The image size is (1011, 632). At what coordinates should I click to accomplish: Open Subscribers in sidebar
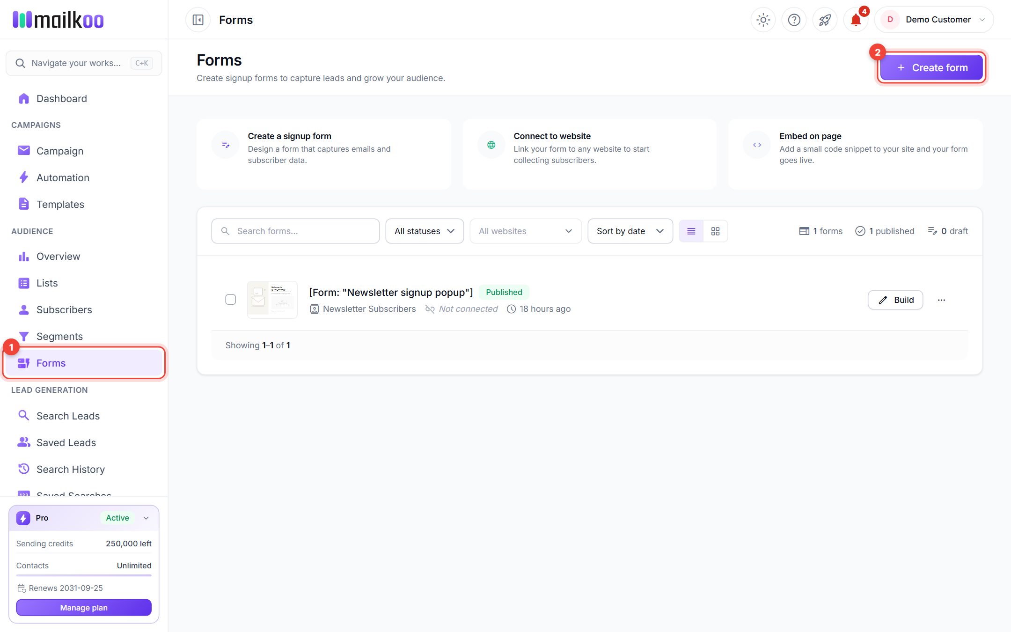click(x=84, y=310)
